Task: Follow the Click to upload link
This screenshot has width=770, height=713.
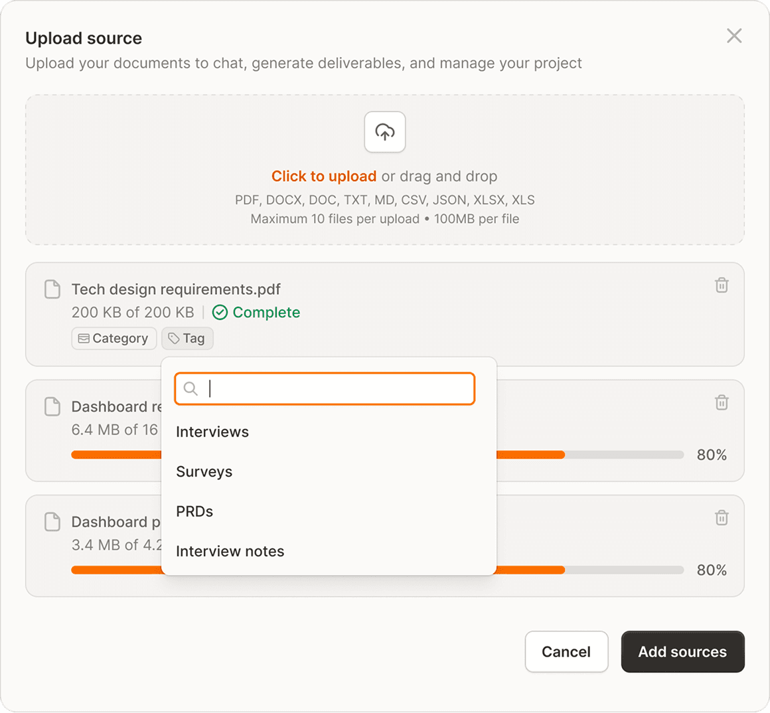Action: [x=324, y=177]
